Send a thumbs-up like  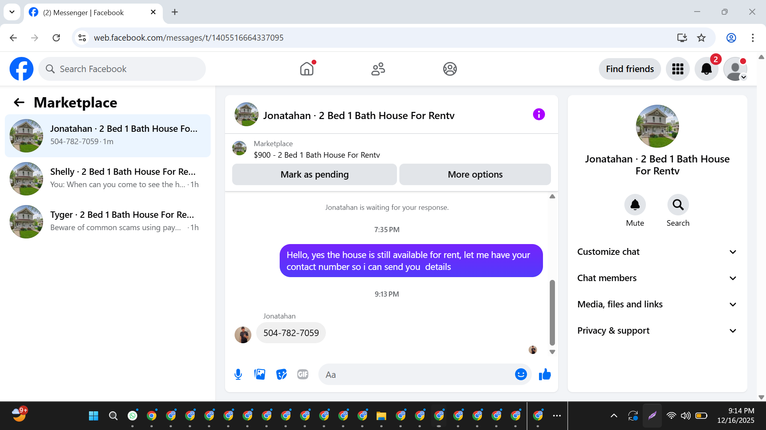(x=545, y=374)
